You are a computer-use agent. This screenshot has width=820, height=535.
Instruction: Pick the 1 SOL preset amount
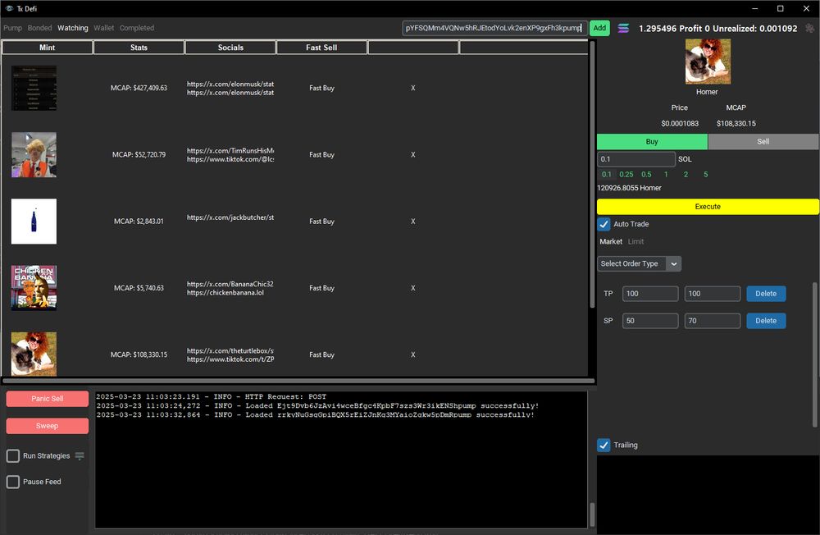[666, 174]
